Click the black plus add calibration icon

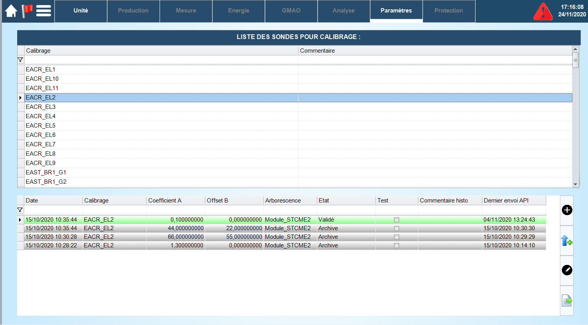click(x=567, y=210)
